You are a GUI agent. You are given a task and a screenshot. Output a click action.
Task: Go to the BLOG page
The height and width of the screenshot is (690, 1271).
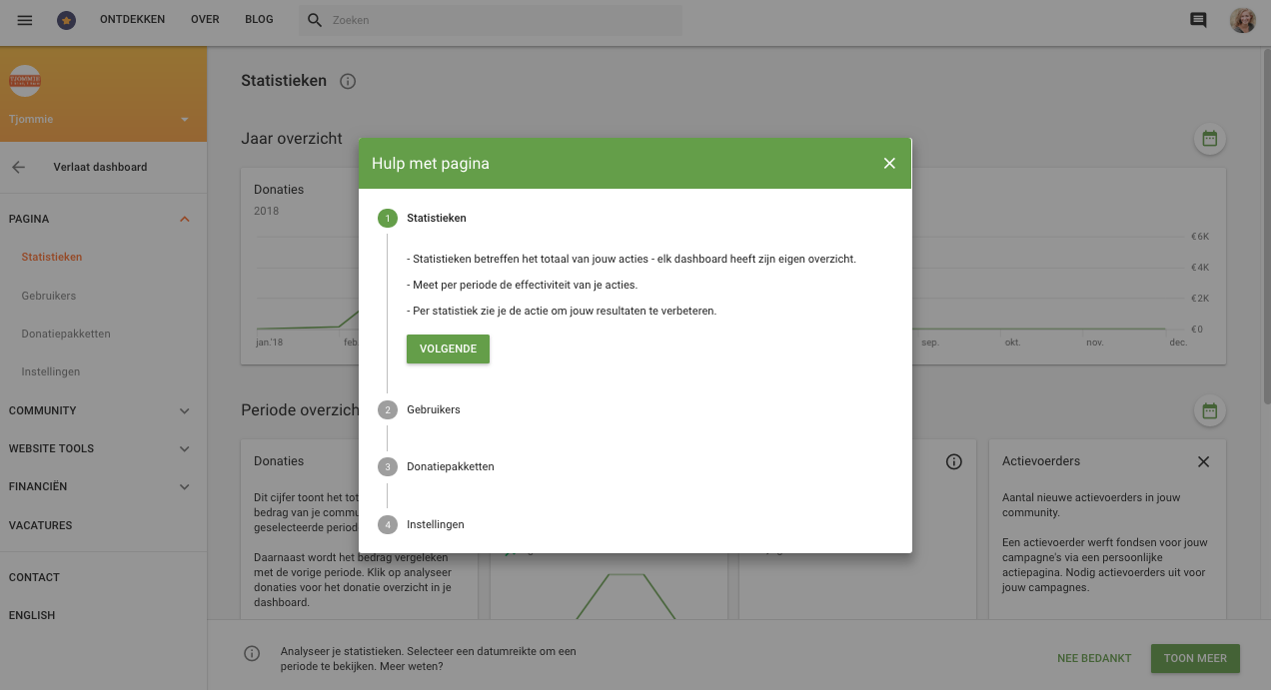point(259,19)
